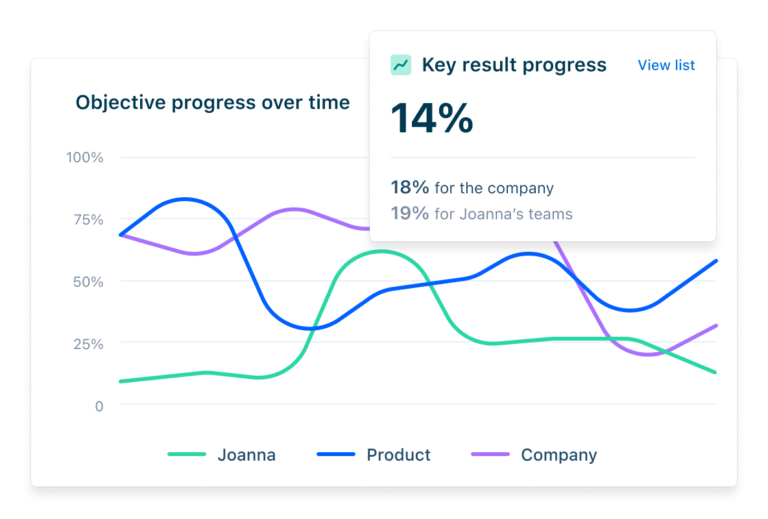Viewport: 768px width, 519px height.
Task: Toggle the Product series in the legend
Action: point(398,455)
